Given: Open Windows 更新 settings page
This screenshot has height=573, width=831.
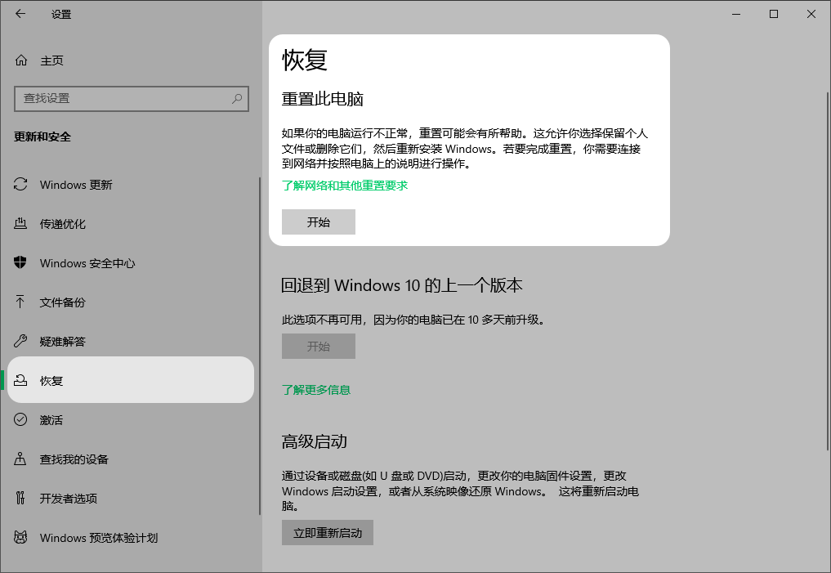Looking at the screenshot, I should pyautogui.click(x=132, y=185).
